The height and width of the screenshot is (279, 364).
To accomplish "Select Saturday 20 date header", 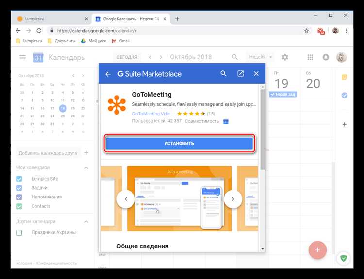I will click(313, 83).
